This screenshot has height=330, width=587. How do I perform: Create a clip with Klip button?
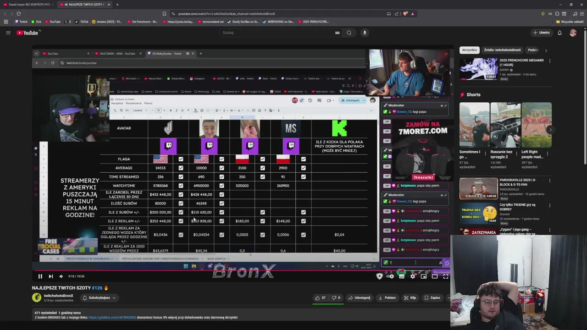pos(410,297)
